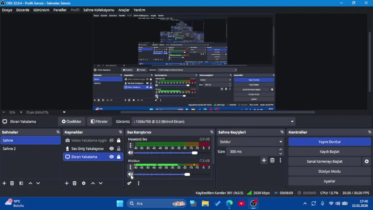Open Özellikler for selected source
This screenshot has height=210, width=373.
coord(72,122)
